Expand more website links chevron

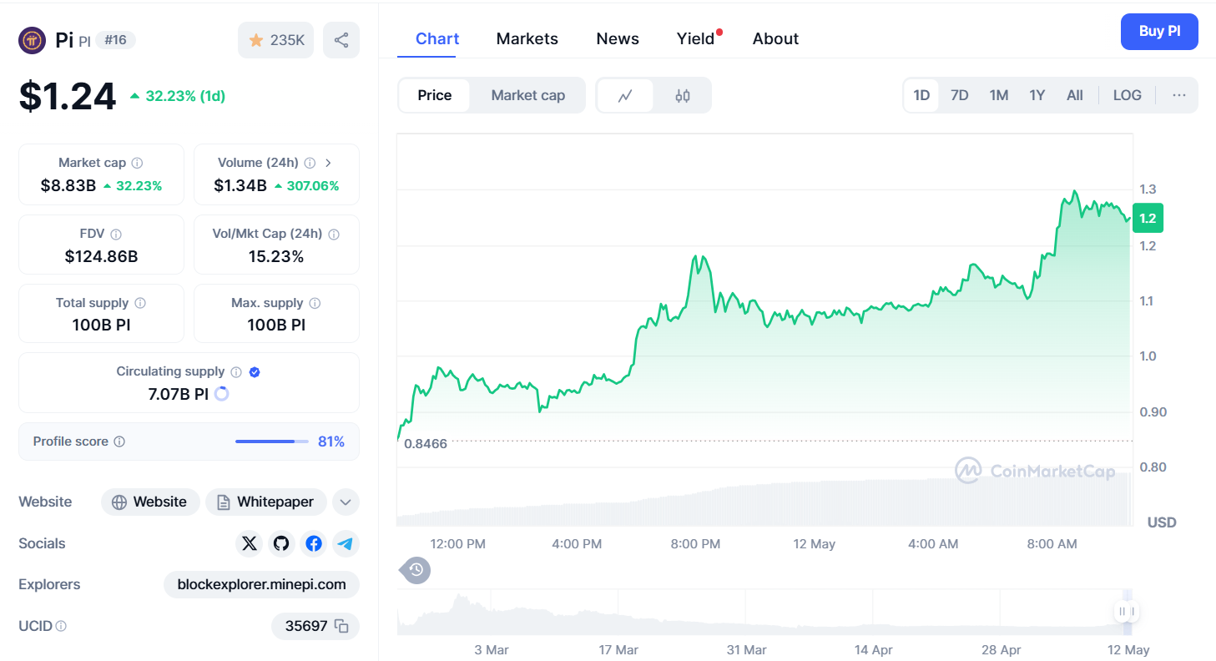pyautogui.click(x=346, y=502)
